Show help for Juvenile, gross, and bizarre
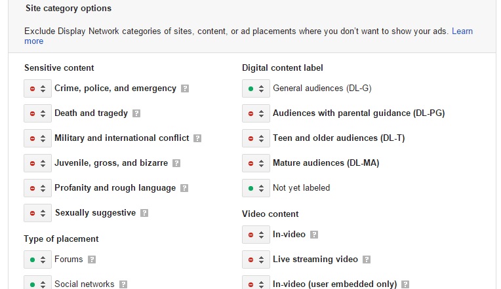Screen dimensions: 501x289 pos(176,163)
